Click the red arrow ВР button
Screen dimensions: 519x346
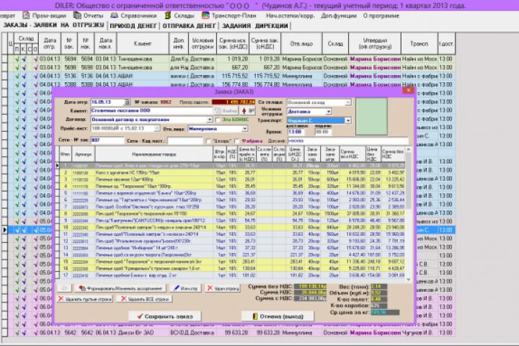pyautogui.click(x=247, y=110)
